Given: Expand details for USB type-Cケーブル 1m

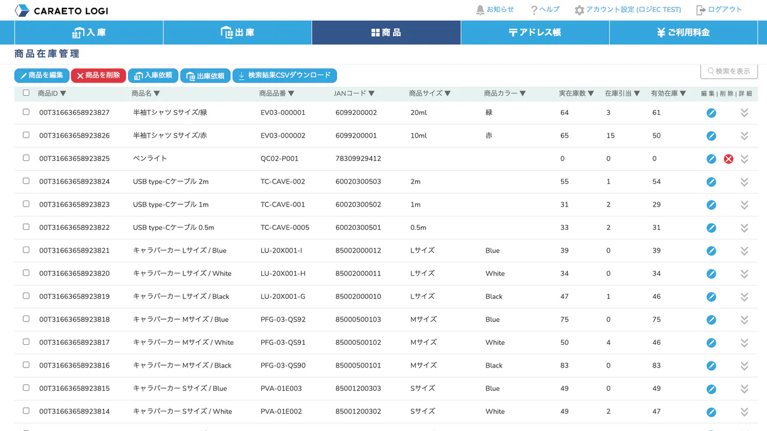Looking at the screenshot, I should (744, 205).
